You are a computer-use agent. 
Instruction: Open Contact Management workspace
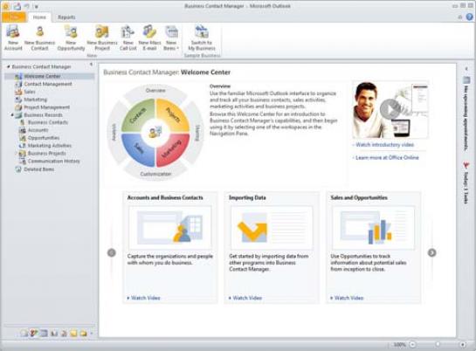(x=48, y=84)
